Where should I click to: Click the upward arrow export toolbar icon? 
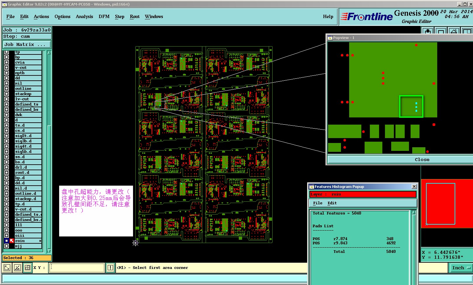(428, 31)
